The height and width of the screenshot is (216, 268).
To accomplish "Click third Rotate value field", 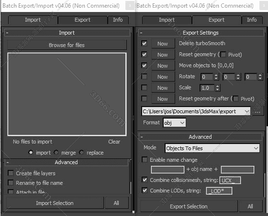I will (251, 77).
